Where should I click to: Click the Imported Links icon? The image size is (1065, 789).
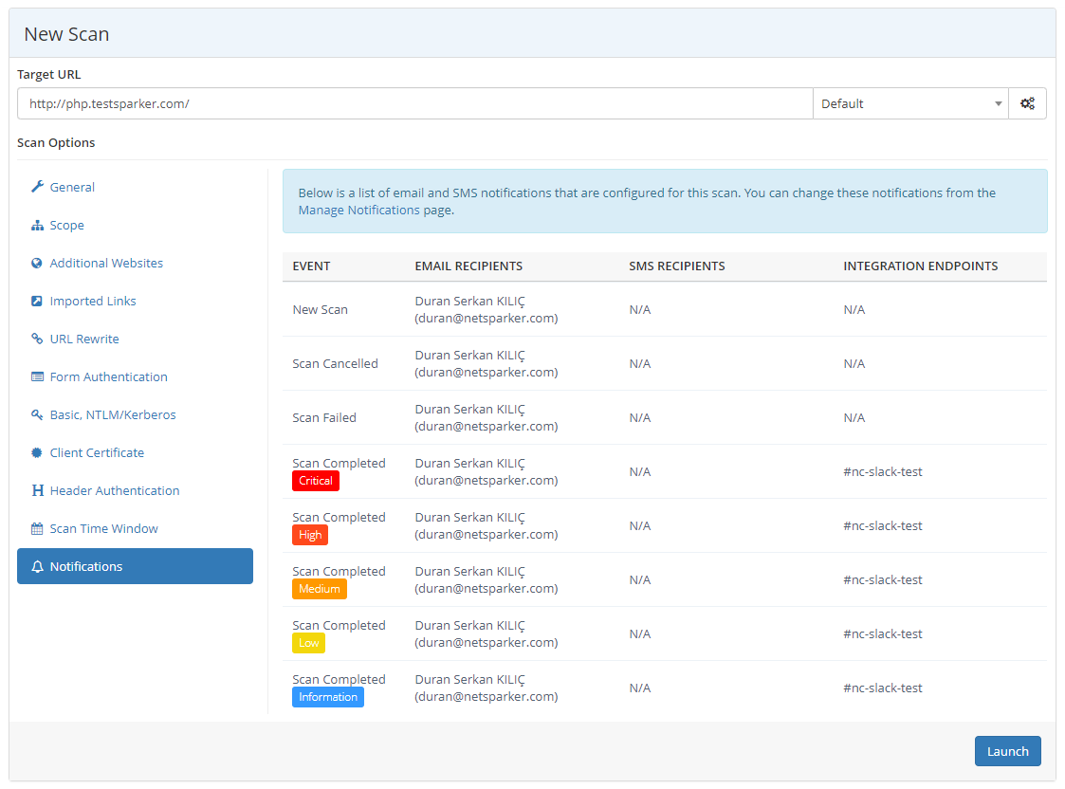pos(37,301)
